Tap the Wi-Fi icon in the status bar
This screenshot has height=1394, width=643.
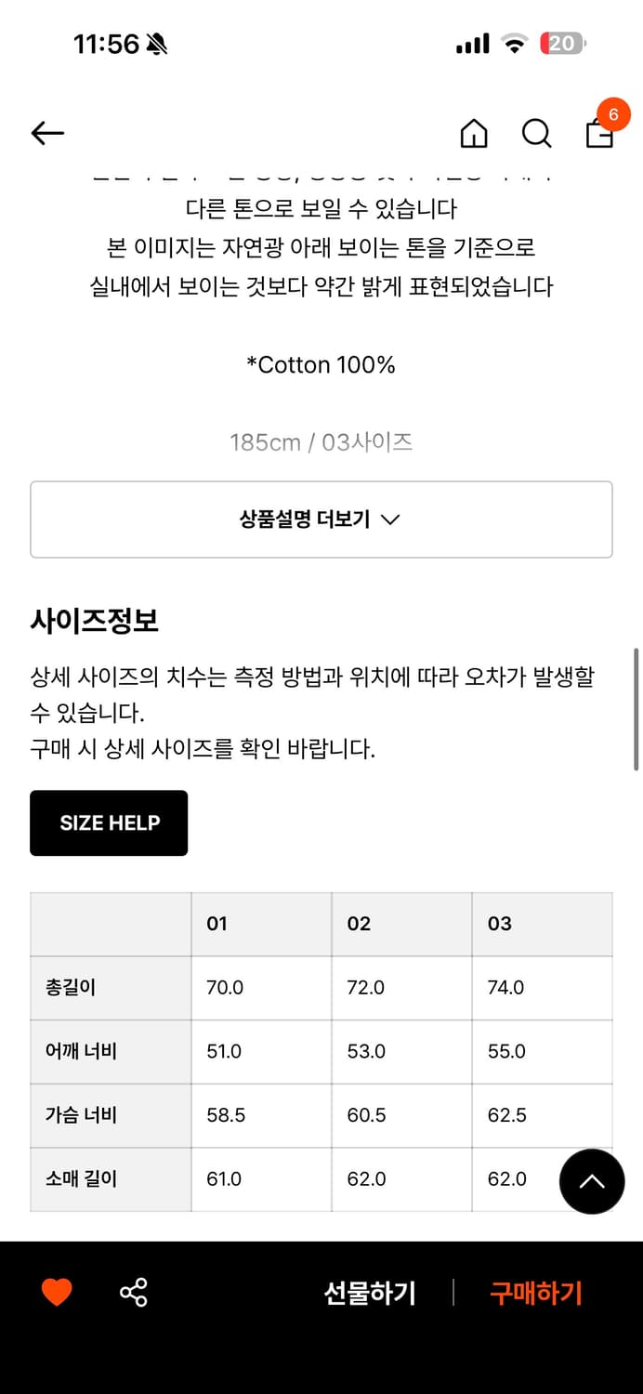514,42
